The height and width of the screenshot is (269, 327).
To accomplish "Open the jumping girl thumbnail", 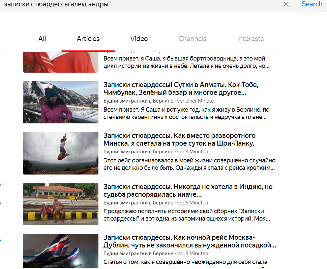I will 61,153.
